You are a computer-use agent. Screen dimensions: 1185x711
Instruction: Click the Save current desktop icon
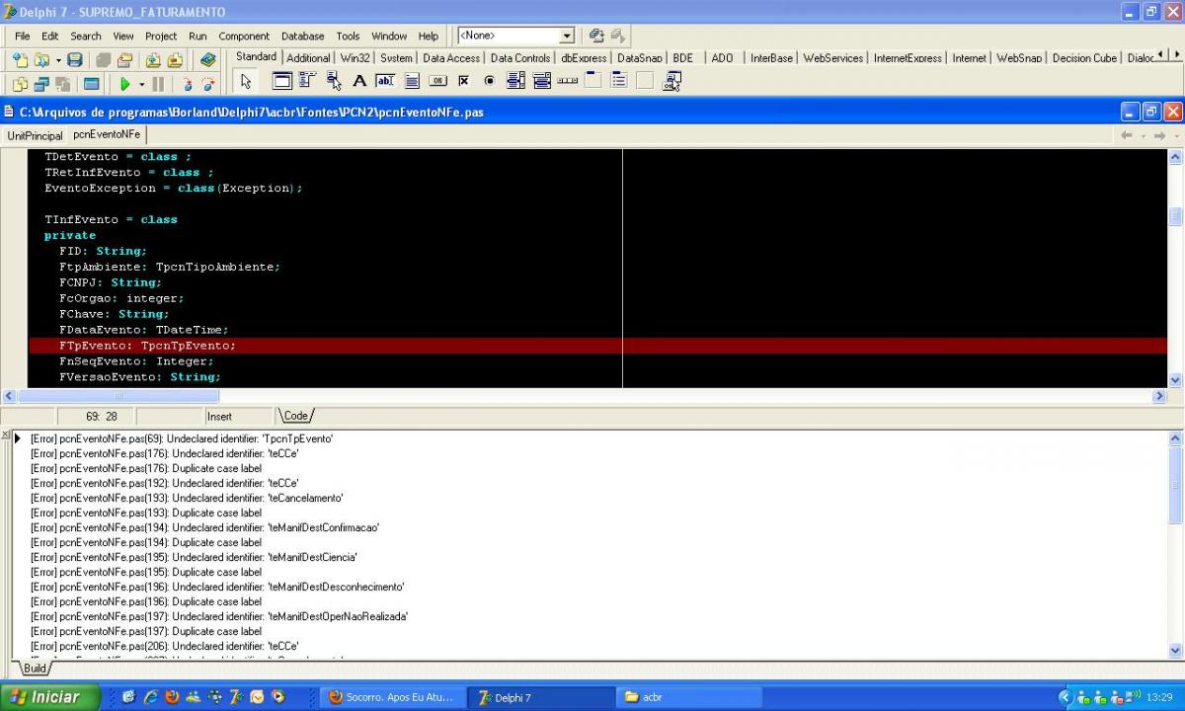point(596,36)
